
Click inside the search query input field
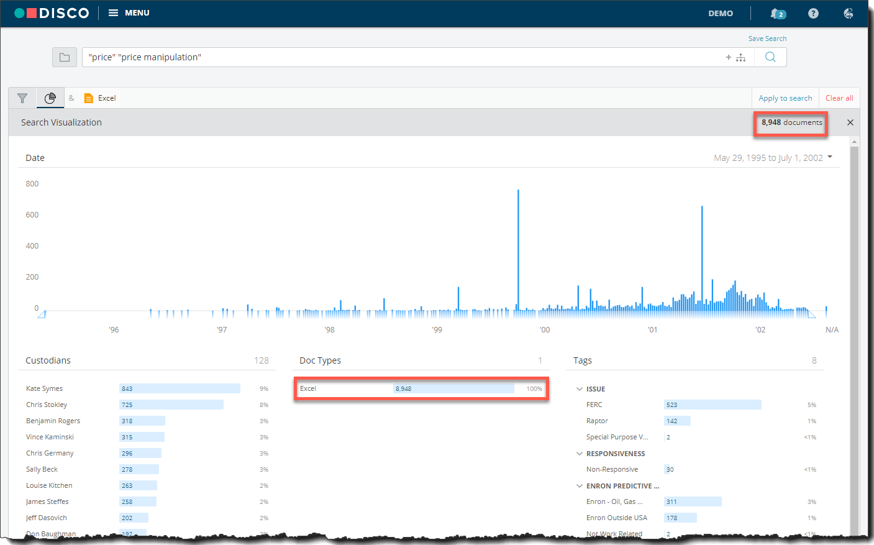click(373, 57)
